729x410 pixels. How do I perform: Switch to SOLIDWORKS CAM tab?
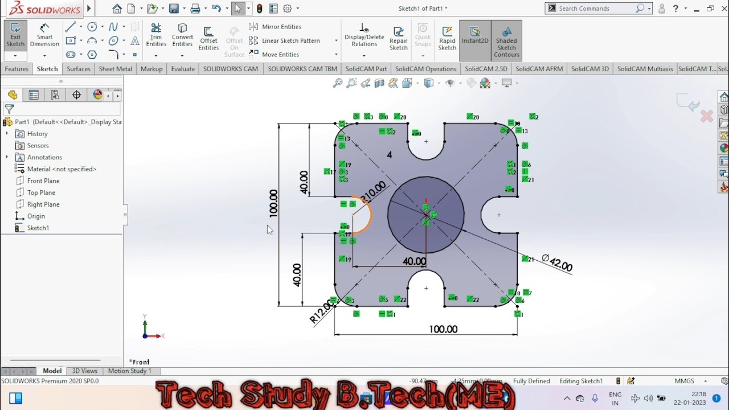(231, 69)
